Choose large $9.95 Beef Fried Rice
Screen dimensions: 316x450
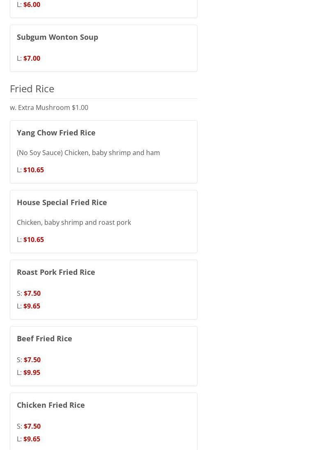pos(32,372)
